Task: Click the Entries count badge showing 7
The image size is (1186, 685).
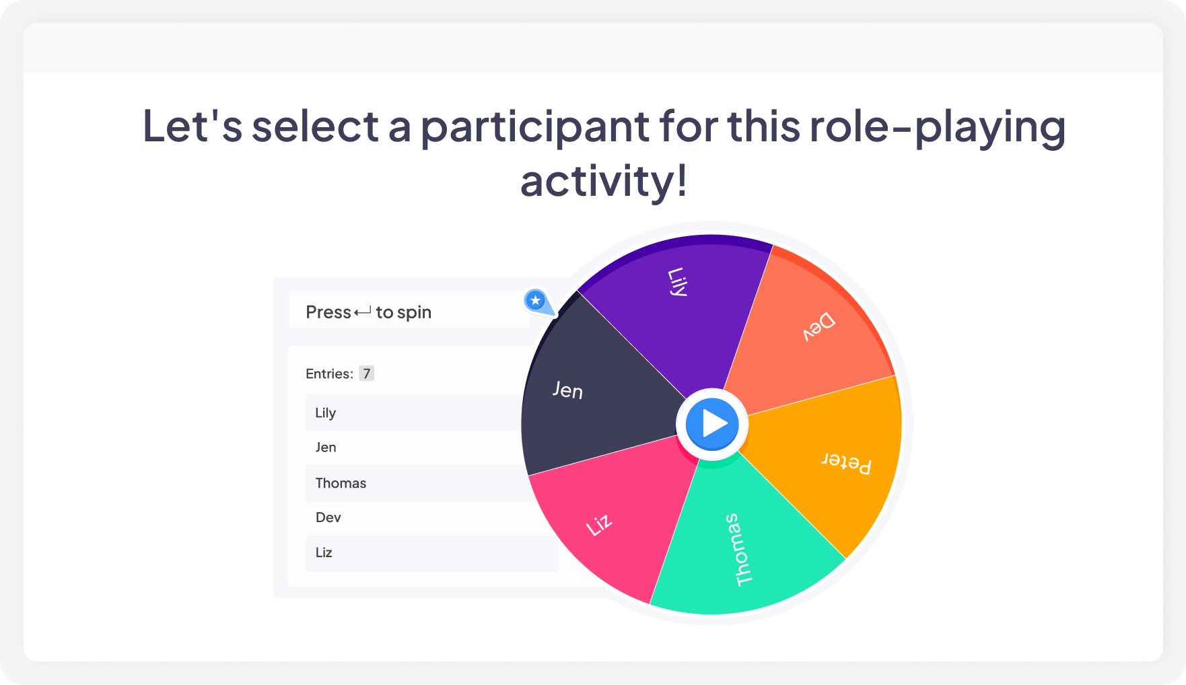Action: (367, 373)
